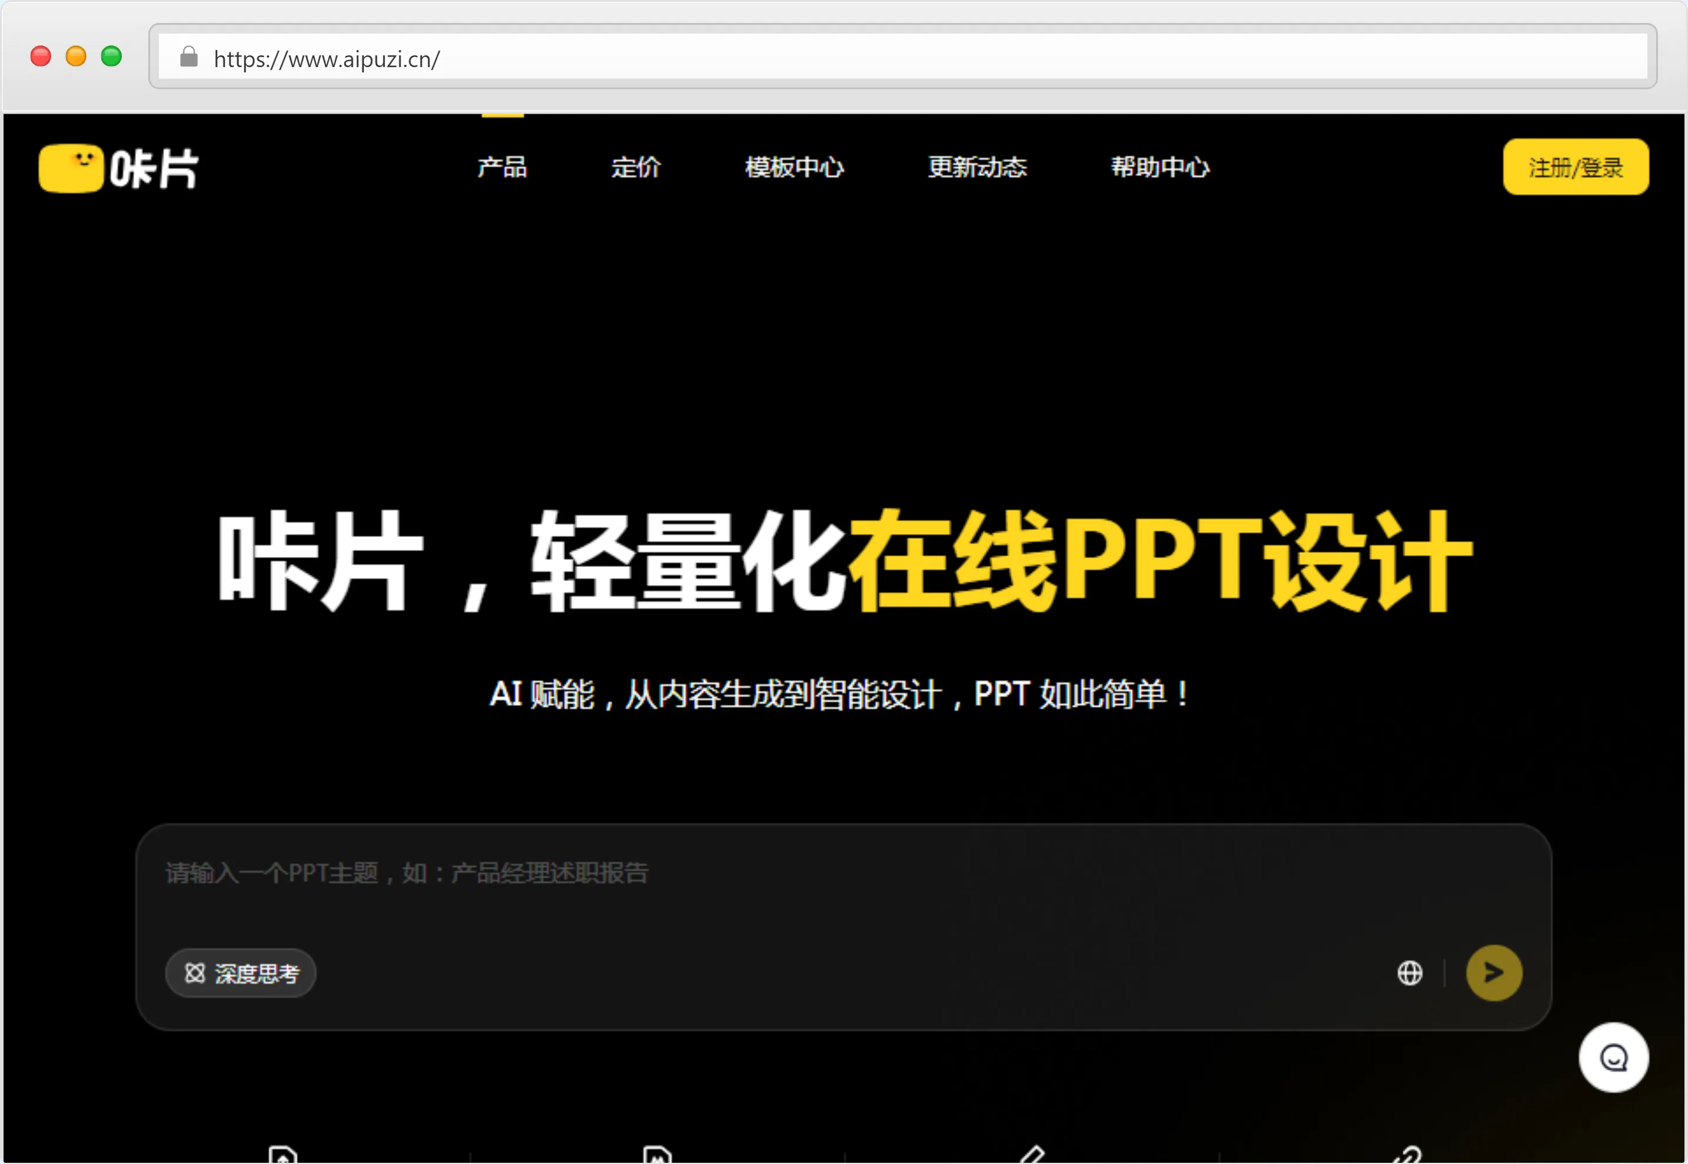This screenshot has height=1164, width=1688.
Task: Click the 注册/登录 button
Action: click(x=1576, y=167)
